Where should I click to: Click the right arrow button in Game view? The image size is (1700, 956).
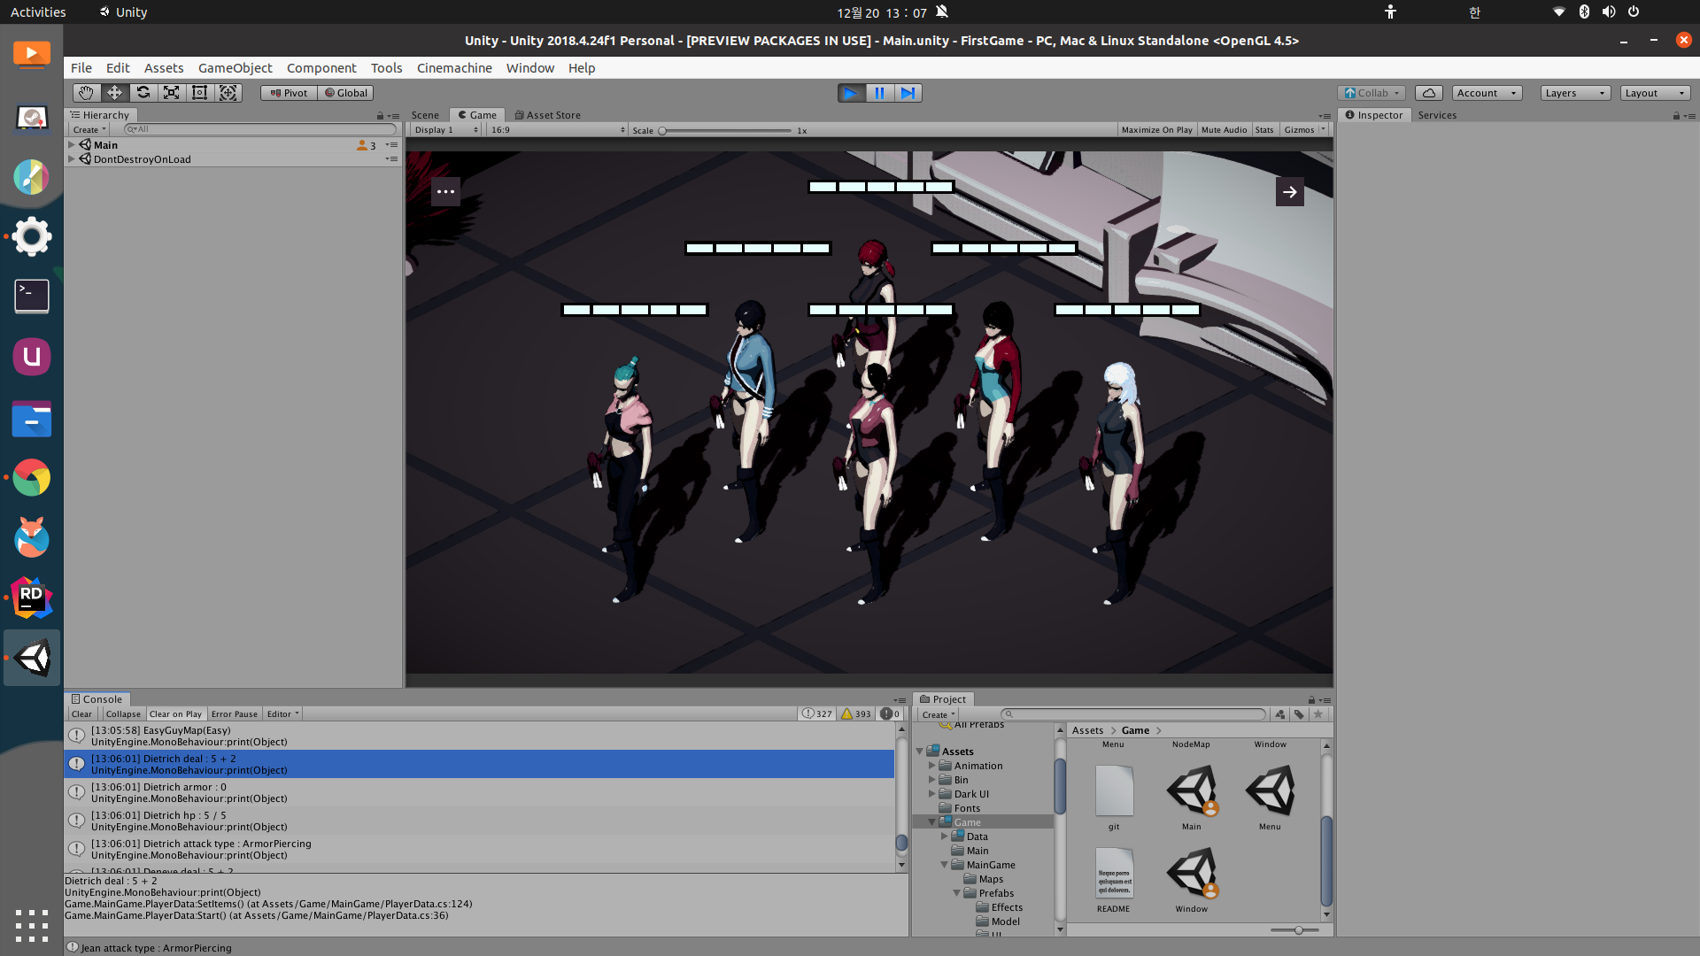1290,191
